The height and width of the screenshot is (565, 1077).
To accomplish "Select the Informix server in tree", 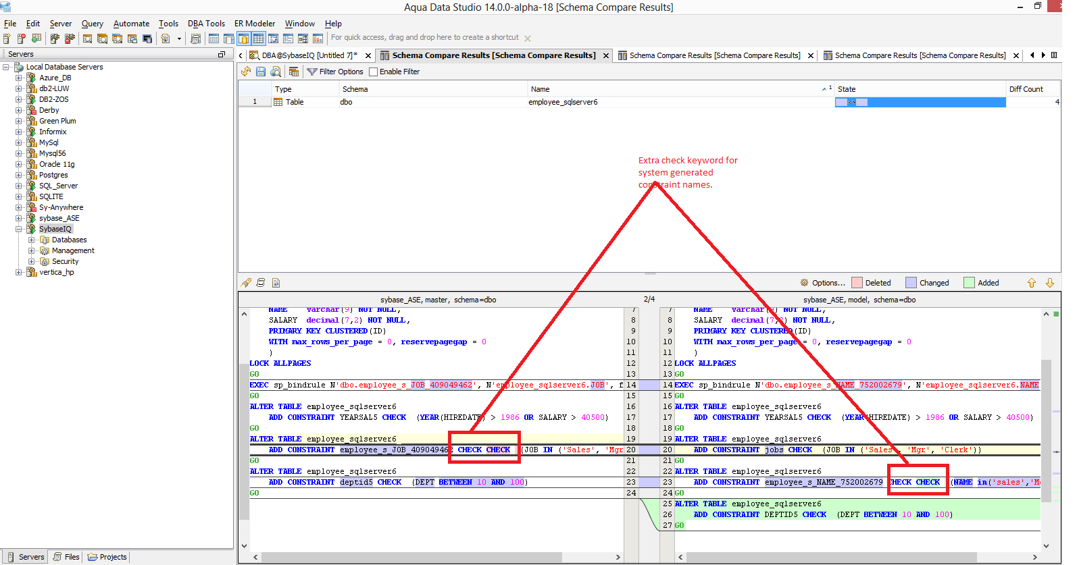I will tap(53, 132).
